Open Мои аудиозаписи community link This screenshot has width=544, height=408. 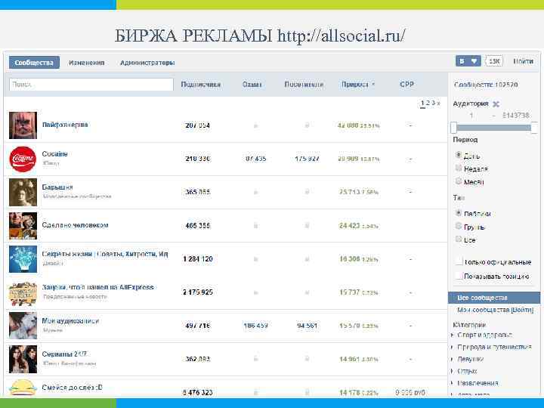70,321
